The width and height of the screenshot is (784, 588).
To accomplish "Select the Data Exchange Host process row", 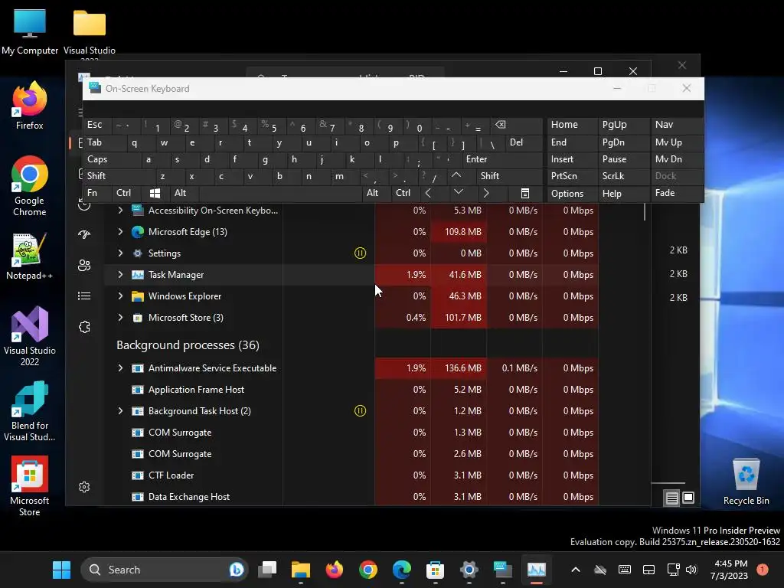I will point(351,496).
